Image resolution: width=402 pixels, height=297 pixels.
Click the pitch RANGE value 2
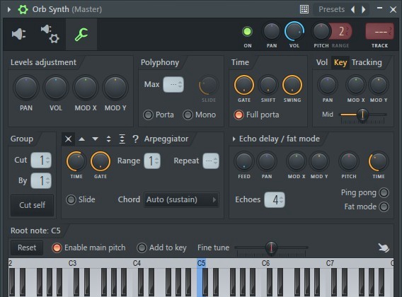pyautogui.click(x=342, y=32)
